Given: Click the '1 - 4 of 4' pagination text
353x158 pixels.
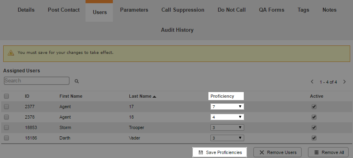Looking at the screenshot, I should (328, 82).
